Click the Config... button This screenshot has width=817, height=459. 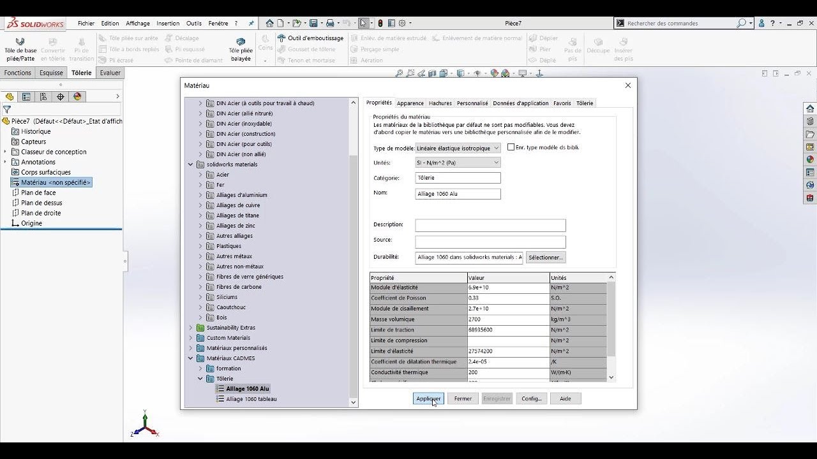532,398
